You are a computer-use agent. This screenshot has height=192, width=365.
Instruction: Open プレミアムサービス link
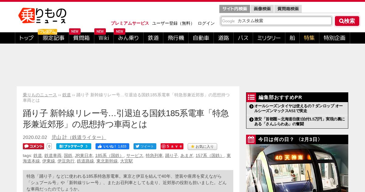(130, 23)
